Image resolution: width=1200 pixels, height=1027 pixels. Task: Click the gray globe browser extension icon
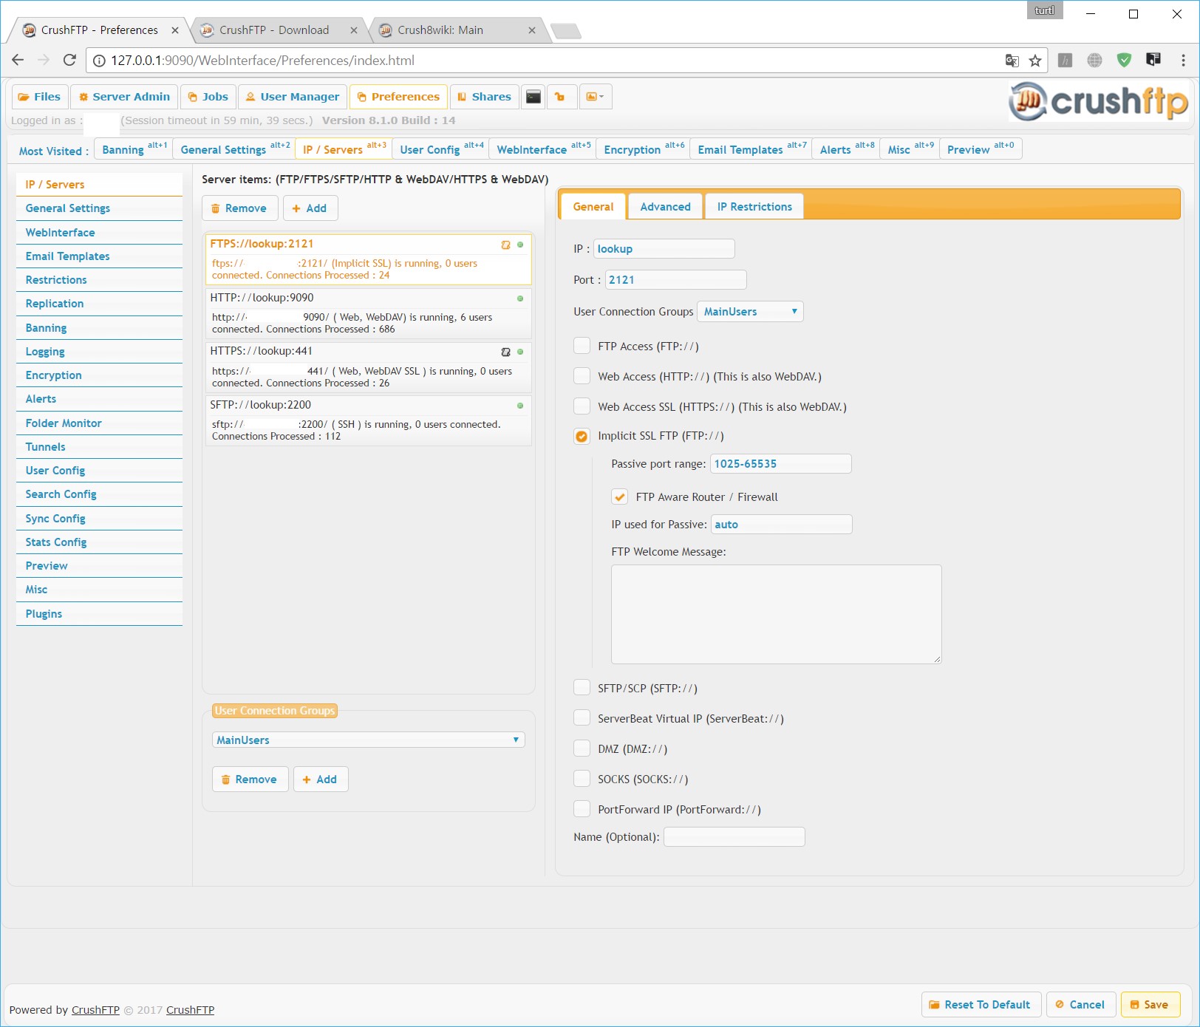(x=1094, y=61)
